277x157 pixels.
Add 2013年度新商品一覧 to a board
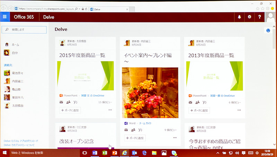[199, 110]
